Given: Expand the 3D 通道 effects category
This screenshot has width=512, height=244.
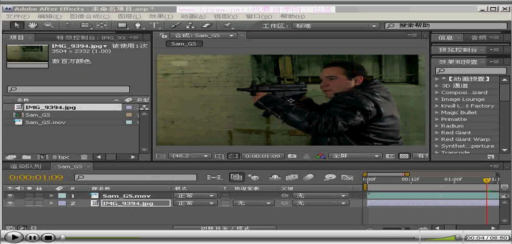Looking at the screenshot, I should coord(437,86).
